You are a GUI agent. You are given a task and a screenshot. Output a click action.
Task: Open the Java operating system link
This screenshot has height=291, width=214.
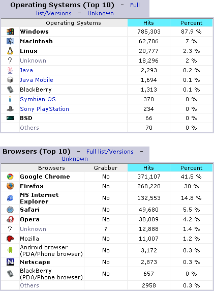pyautogui.click(x=26, y=70)
